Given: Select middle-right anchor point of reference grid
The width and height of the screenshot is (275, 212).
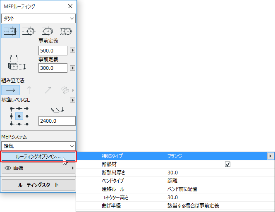Looking at the screenshot, I should tap(27, 116).
